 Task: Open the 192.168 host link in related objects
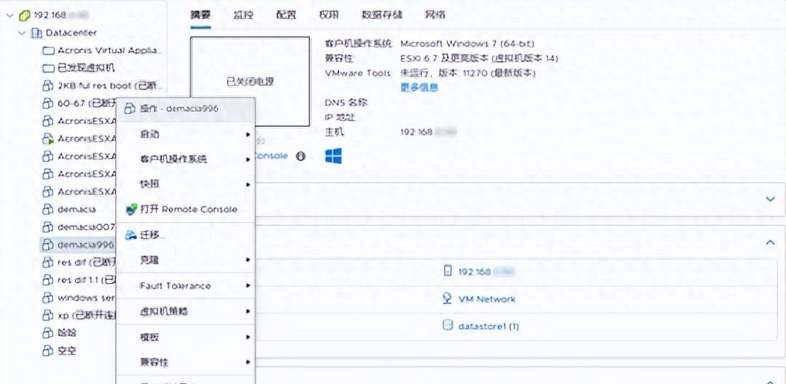click(487, 272)
